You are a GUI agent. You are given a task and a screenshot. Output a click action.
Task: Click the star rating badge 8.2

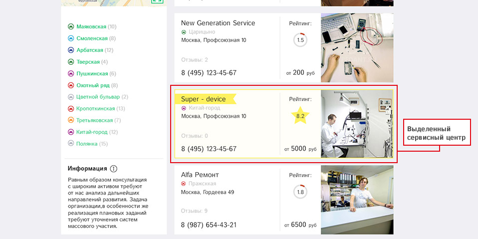(x=300, y=116)
